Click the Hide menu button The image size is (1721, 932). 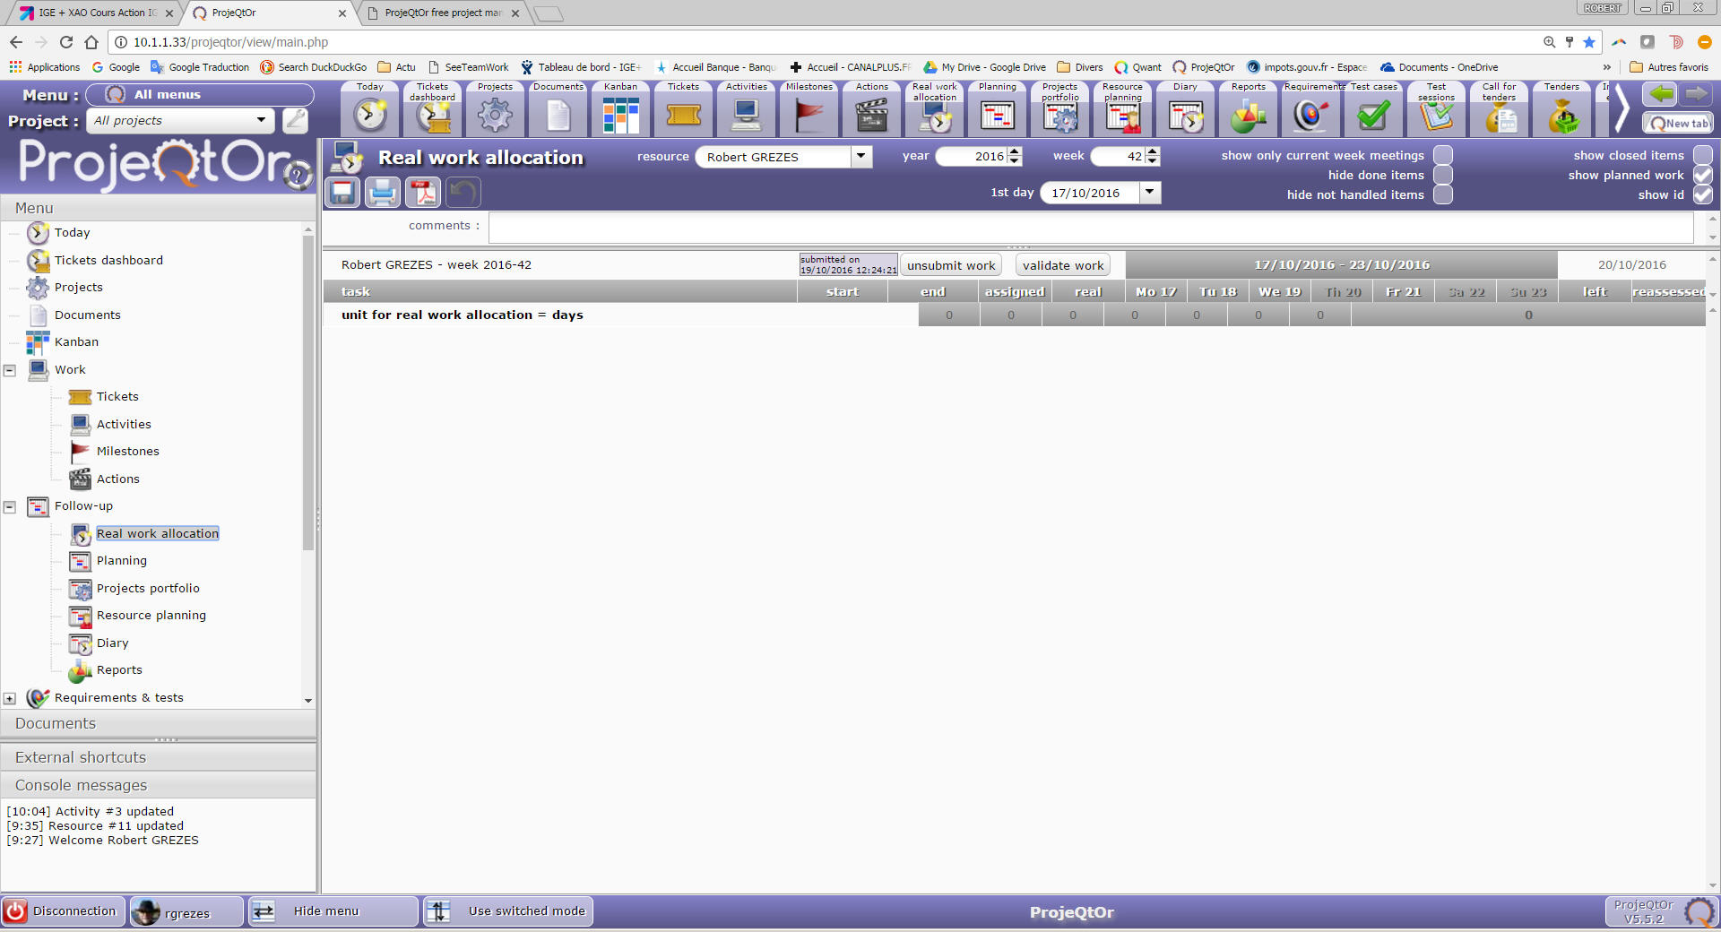point(333,911)
